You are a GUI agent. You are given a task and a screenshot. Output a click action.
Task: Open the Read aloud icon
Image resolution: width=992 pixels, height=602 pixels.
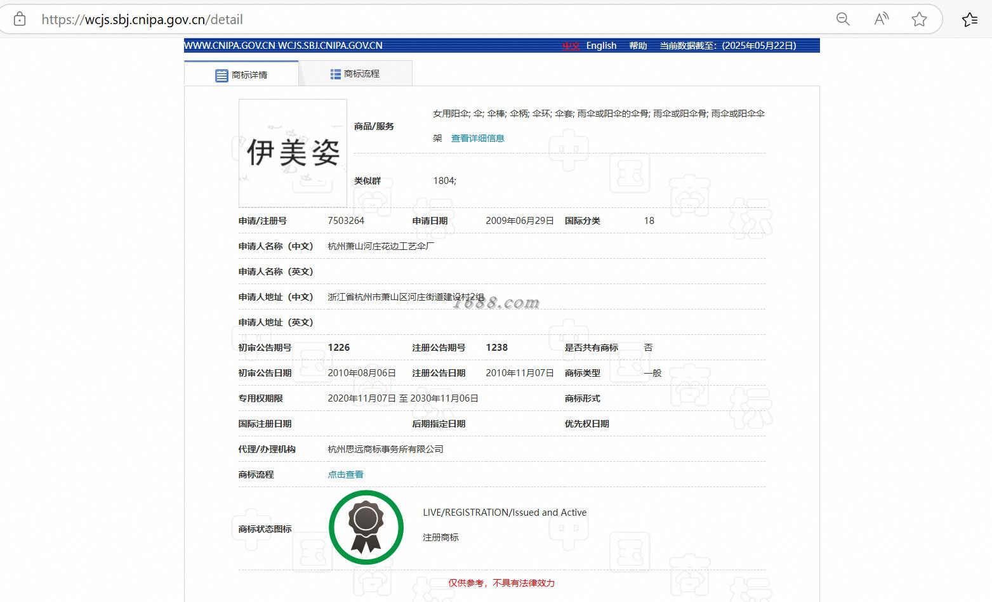pos(881,19)
